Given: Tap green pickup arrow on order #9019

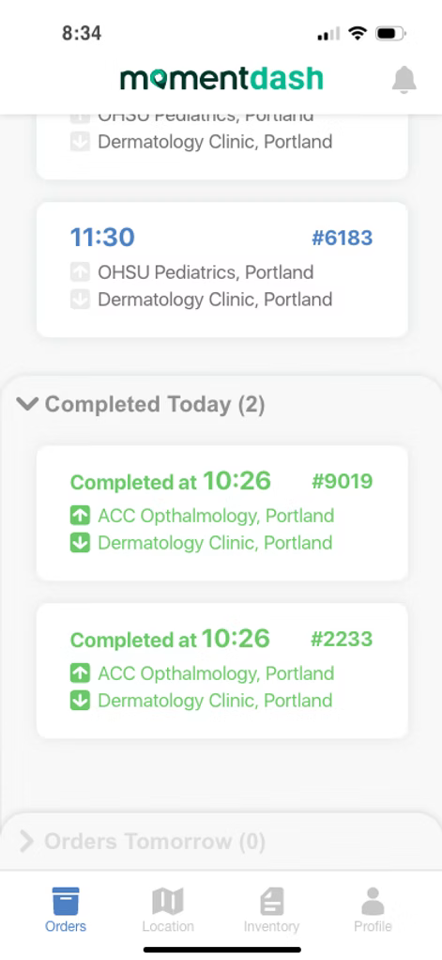Looking at the screenshot, I should (80, 516).
